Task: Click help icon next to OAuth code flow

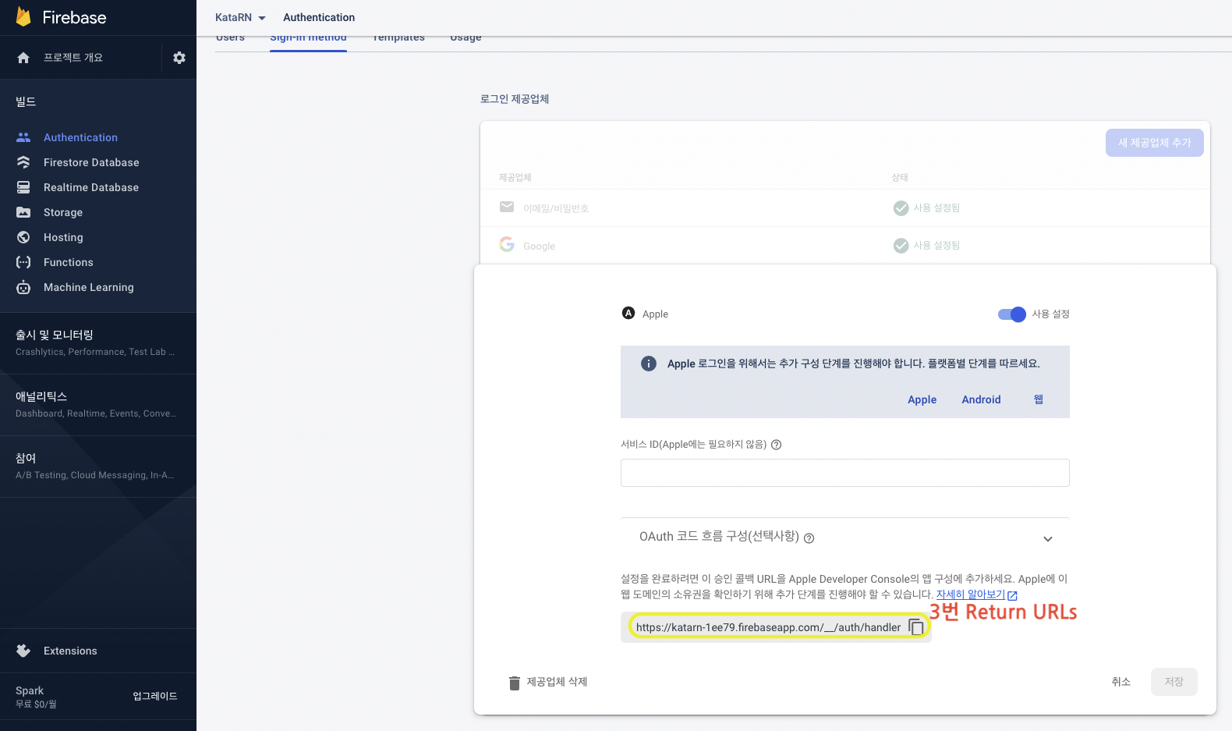Action: pyautogui.click(x=809, y=538)
